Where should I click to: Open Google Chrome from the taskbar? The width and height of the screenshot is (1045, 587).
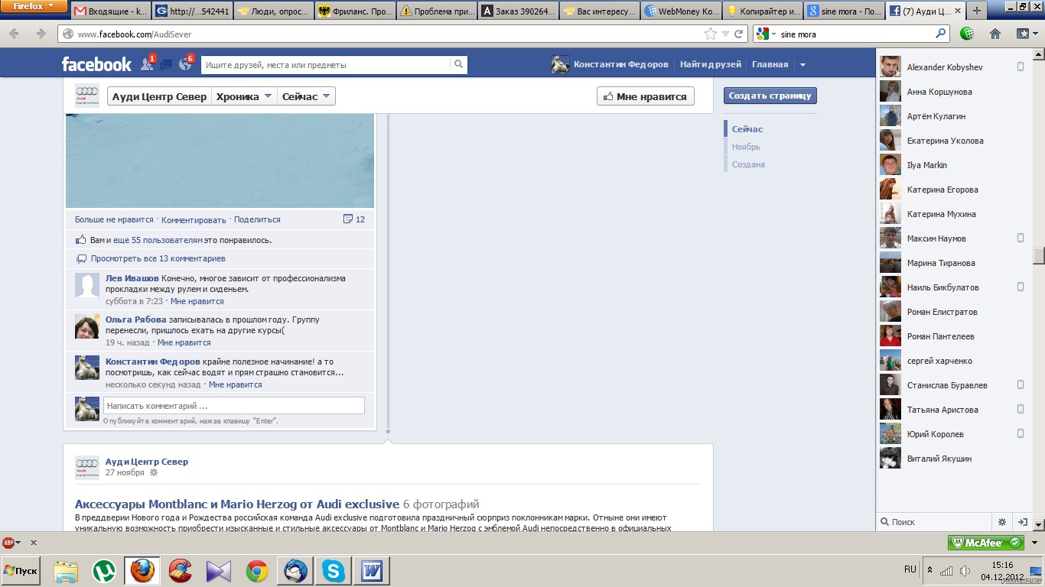(x=257, y=571)
